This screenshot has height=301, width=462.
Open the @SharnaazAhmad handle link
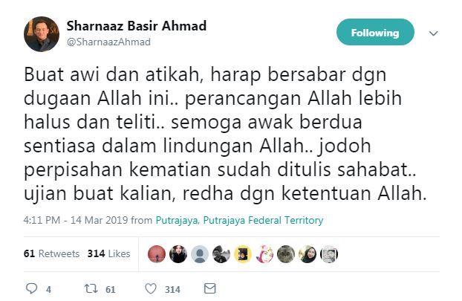[108, 42]
